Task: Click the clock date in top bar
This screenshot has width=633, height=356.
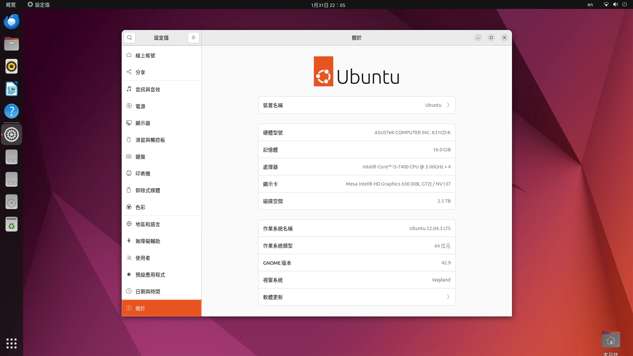Action: click(x=328, y=5)
